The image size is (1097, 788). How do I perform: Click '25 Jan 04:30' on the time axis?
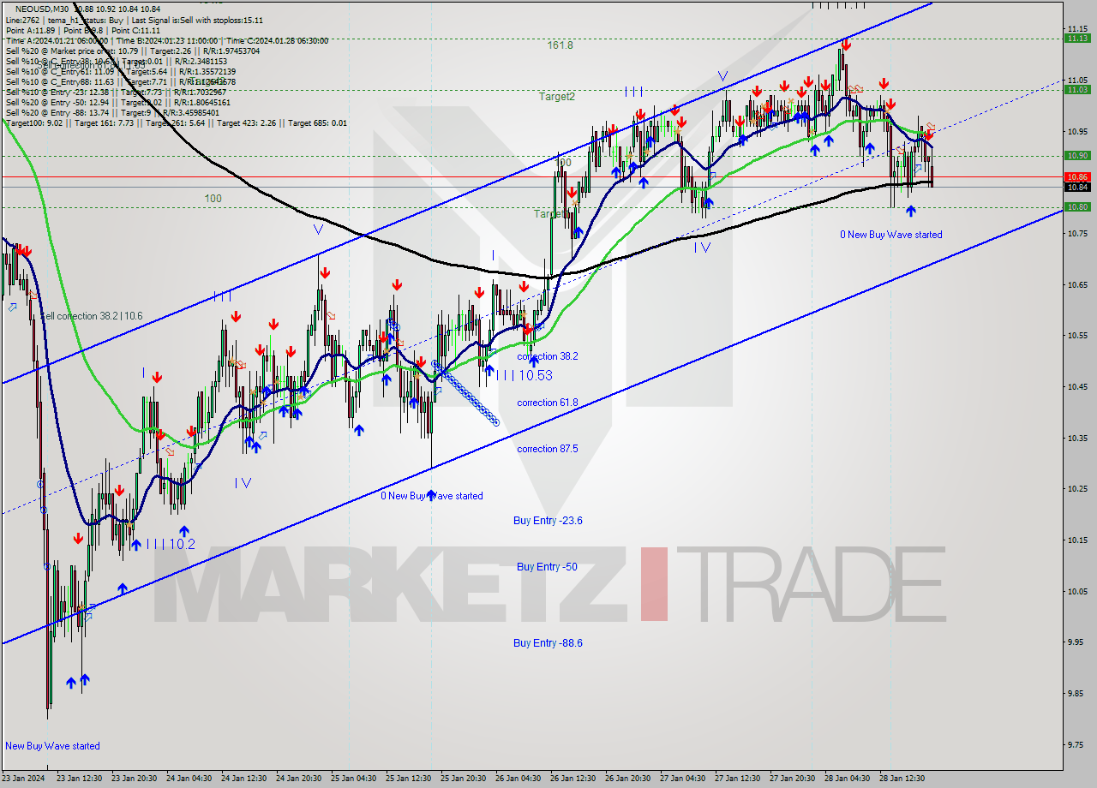(353, 779)
